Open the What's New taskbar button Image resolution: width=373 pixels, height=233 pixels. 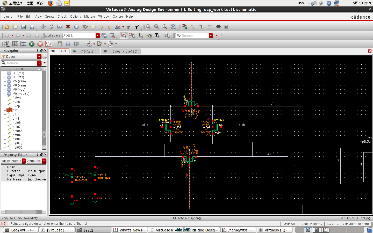point(130,230)
